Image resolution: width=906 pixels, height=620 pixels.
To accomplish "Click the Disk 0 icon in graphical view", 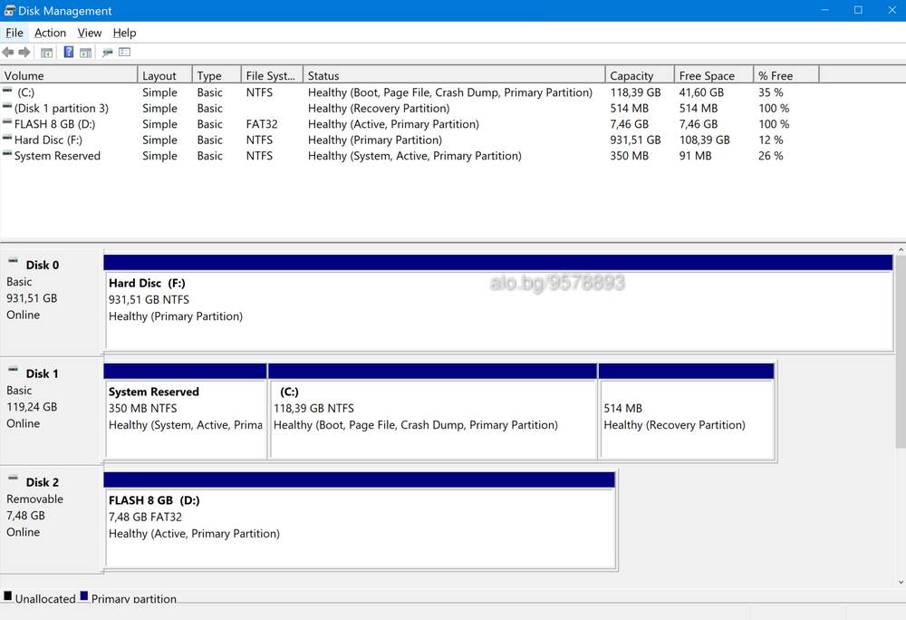I will [13, 262].
